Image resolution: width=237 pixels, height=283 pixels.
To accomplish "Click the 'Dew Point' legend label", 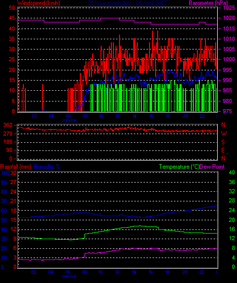I will pos(212,167).
